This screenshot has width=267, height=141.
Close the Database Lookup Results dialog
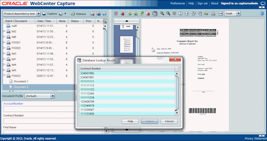coord(175,59)
